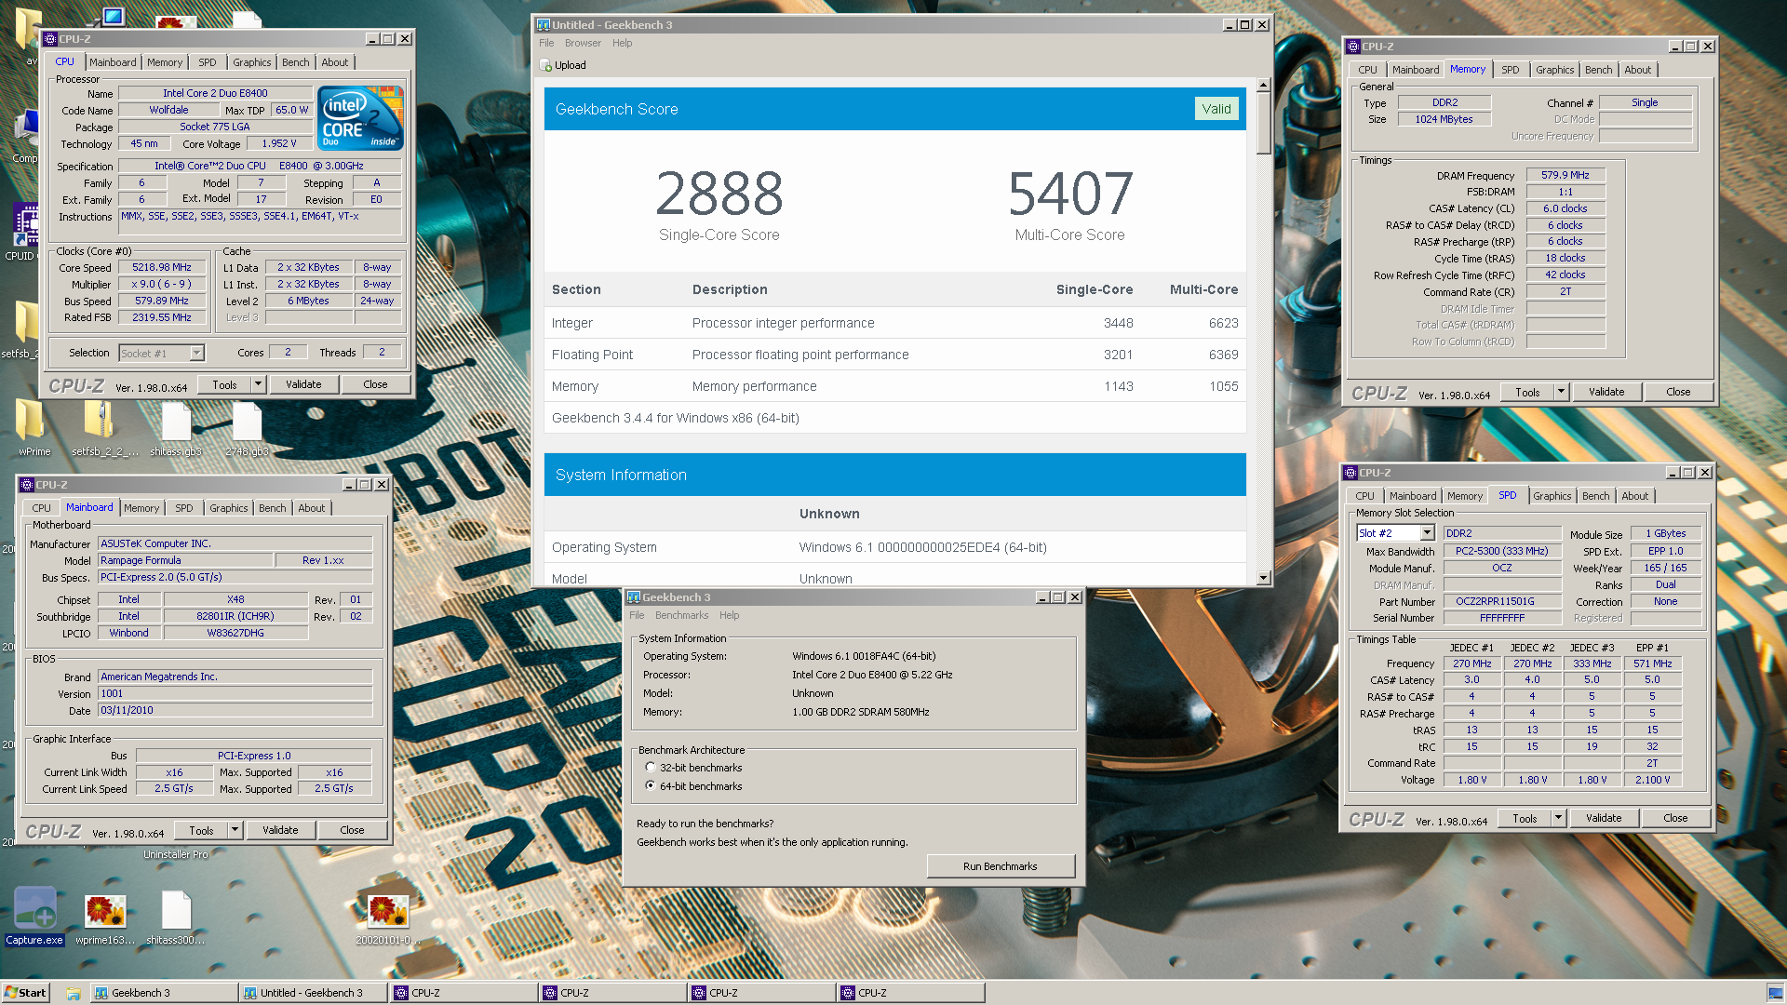Screen dimensions: 1787x1005
Task: Click Validate in CPU-Z SPD window
Action: click(x=1604, y=818)
